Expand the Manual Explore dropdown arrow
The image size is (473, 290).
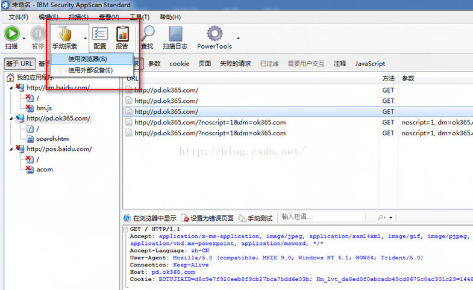[x=86, y=39]
